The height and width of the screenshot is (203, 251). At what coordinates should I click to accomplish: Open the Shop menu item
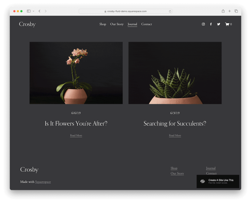pos(103,24)
